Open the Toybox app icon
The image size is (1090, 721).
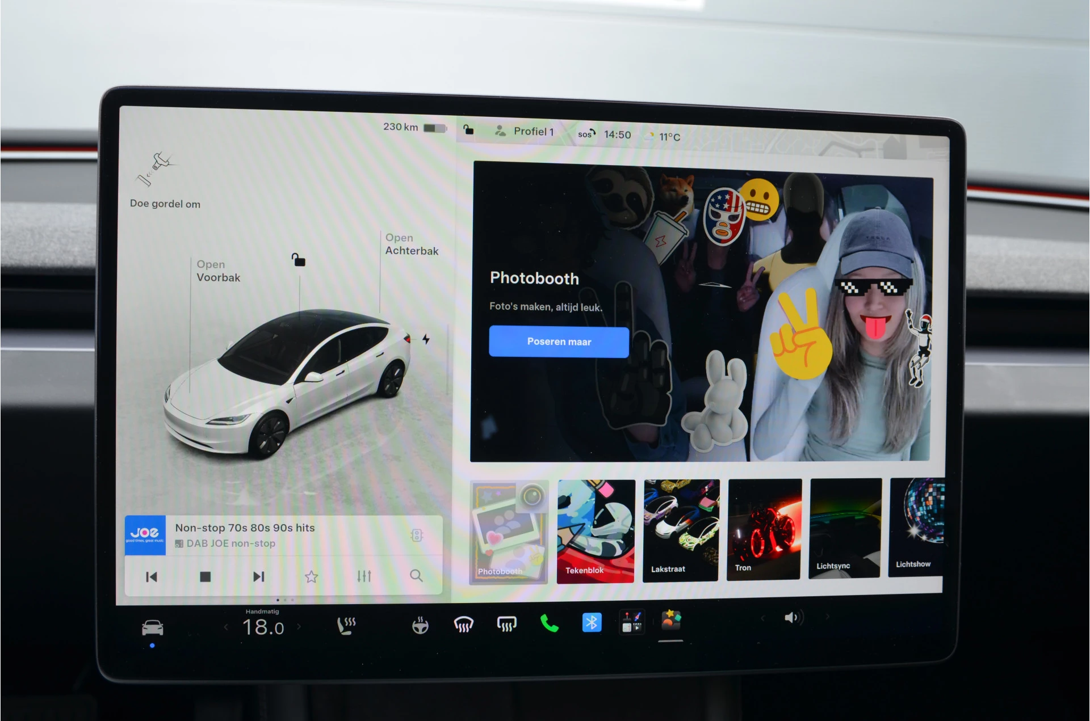click(x=670, y=620)
